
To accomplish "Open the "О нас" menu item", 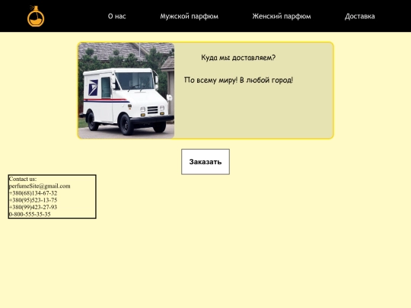I will point(117,16).
